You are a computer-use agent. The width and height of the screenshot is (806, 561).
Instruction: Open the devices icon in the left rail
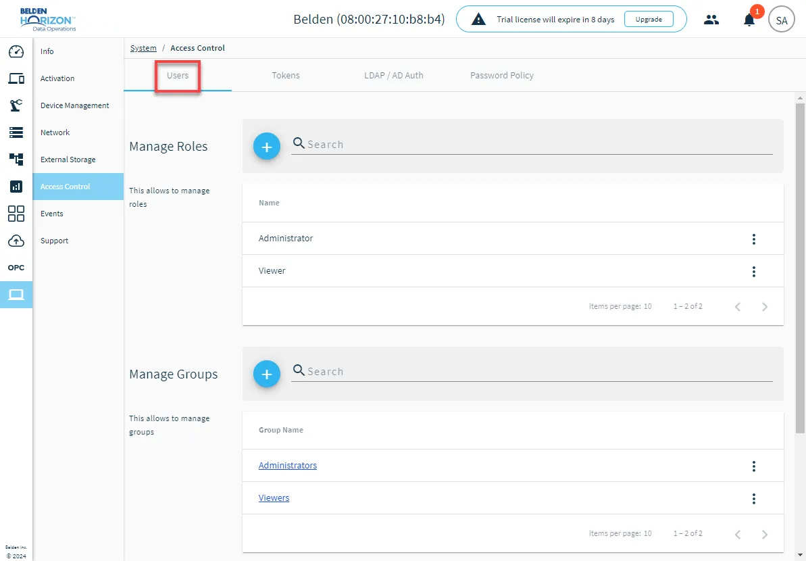tap(16, 78)
